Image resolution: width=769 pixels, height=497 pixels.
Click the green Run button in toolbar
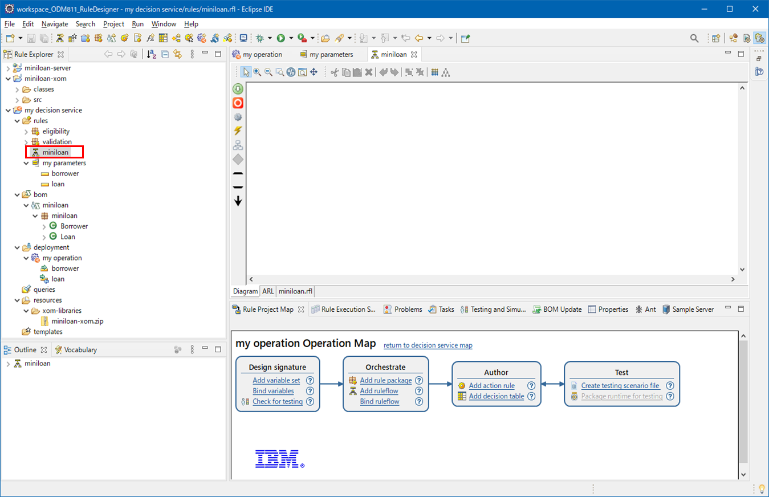[280, 38]
